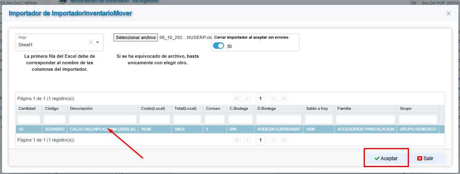Sort by the Cantidad column header
460x174 pixels.
[27, 109]
